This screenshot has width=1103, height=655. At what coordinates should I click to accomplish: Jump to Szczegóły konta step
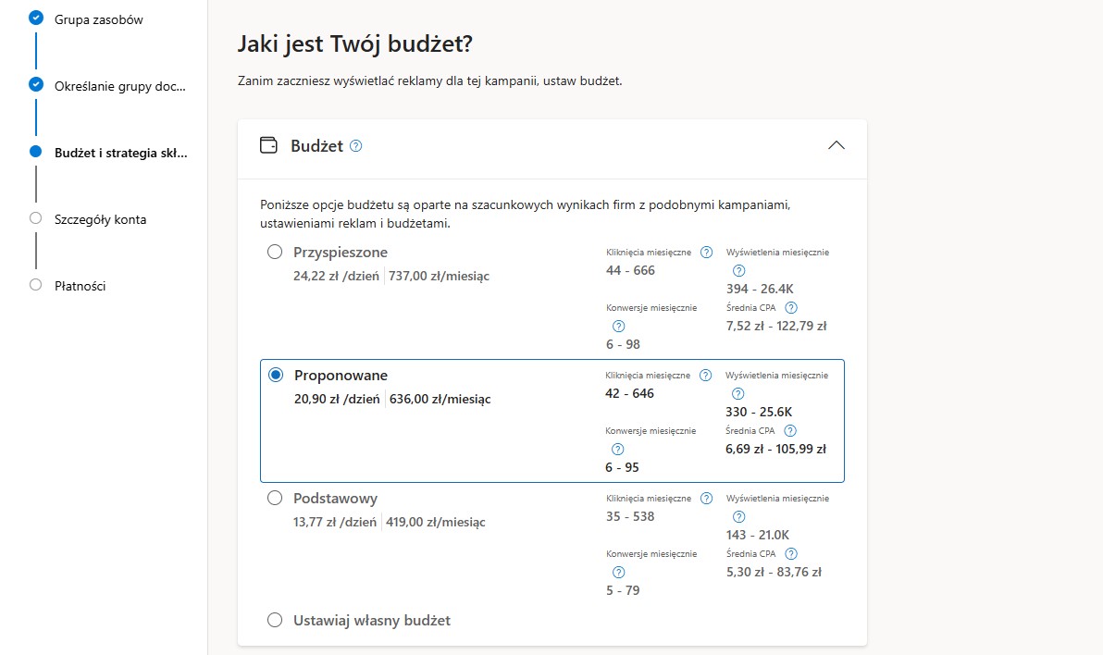[x=101, y=219]
